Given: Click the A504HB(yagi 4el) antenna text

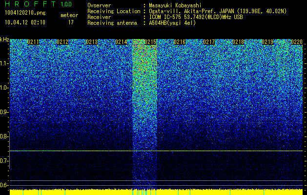Looking at the screenshot, I should coord(172,23).
